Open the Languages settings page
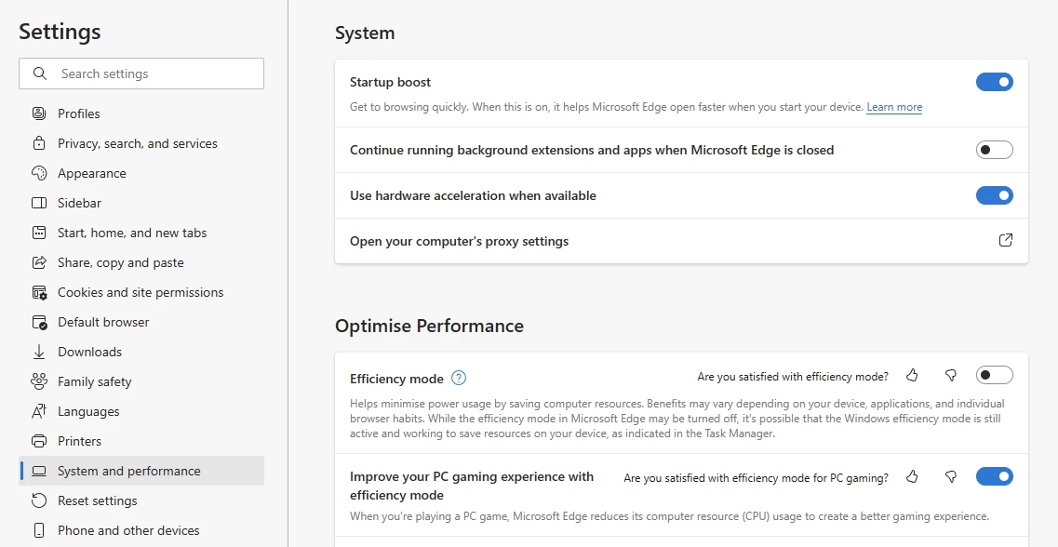The image size is (1058, 547). pyautogui.click(x=88, y=411)
